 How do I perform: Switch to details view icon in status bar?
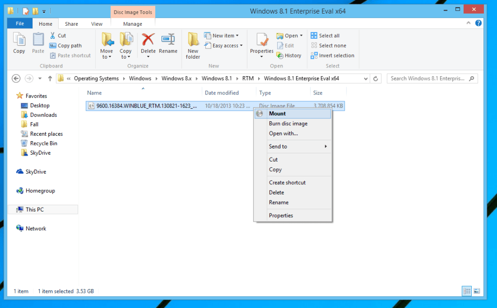[x=467, y=291]
